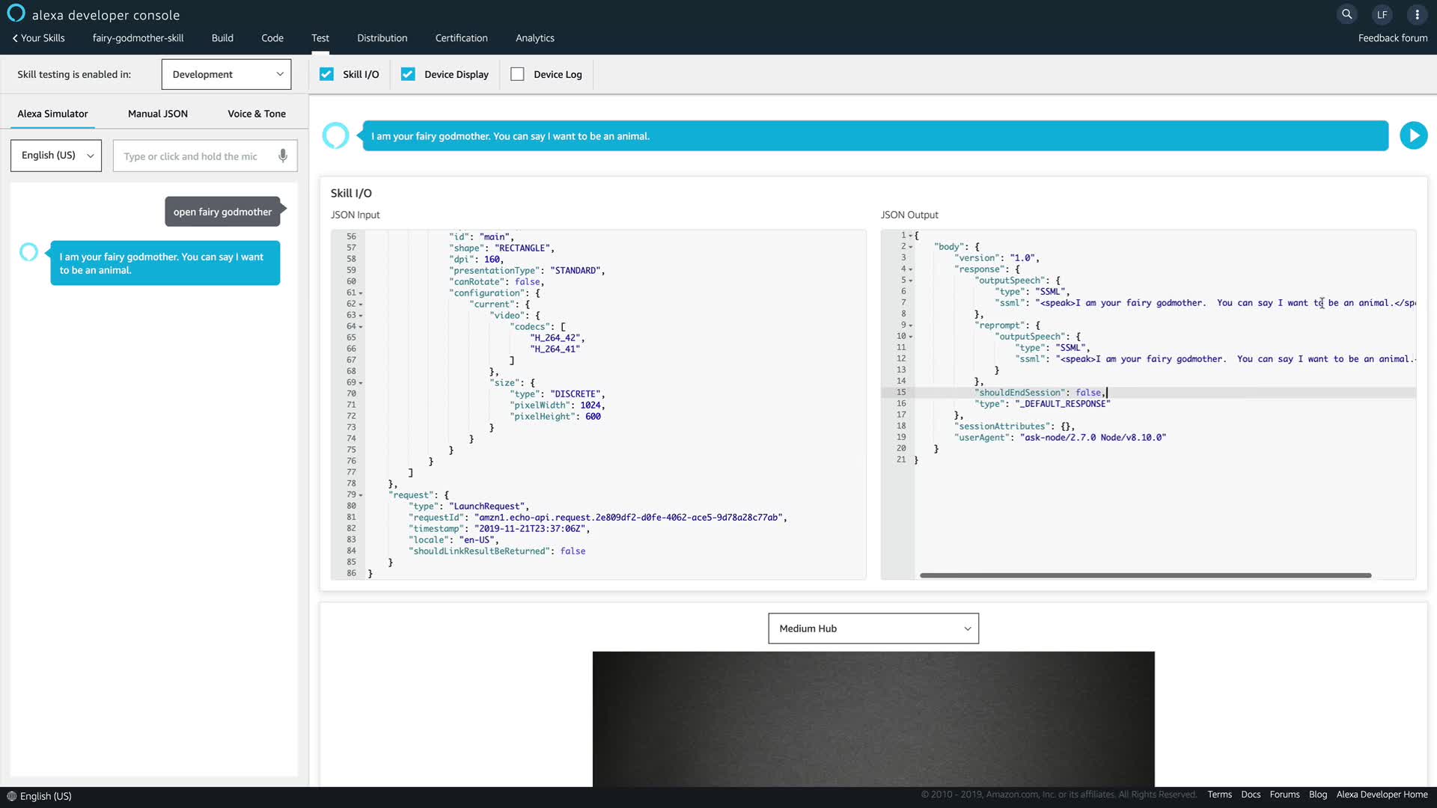Open the Build menu tab
This screenshot has height=808, width=1437.
coord(222,38)
